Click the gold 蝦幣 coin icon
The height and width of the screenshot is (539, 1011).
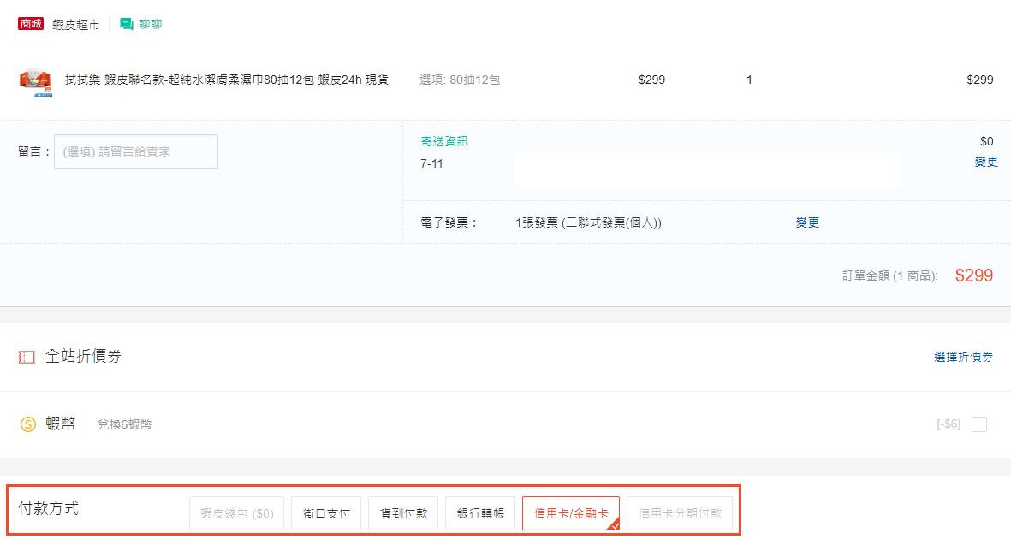27,423
